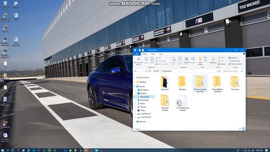
Task: Click the Search Documents field
Action: 233,71
